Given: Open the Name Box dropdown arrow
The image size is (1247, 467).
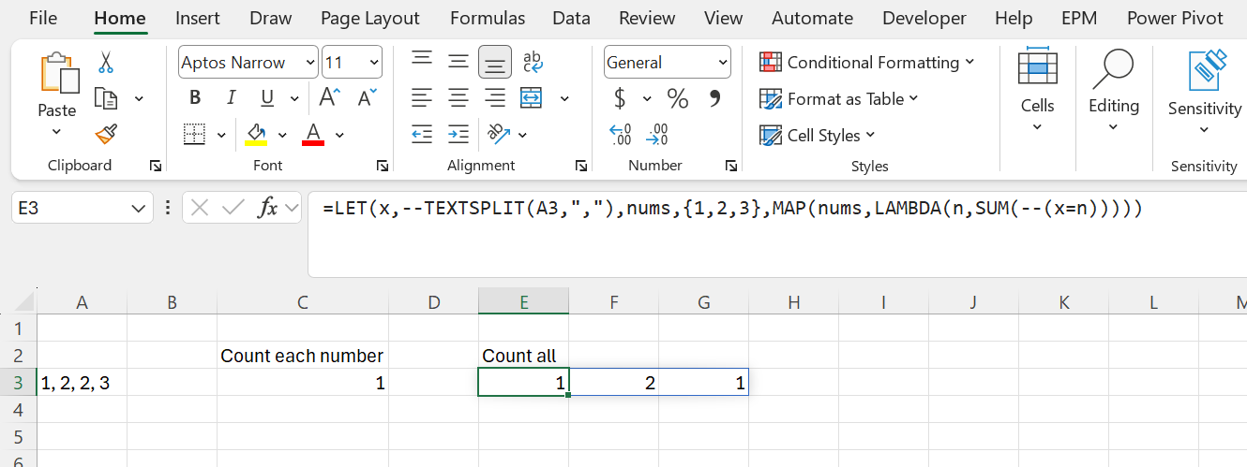Looking at the screenshot, I should point(139,208).
